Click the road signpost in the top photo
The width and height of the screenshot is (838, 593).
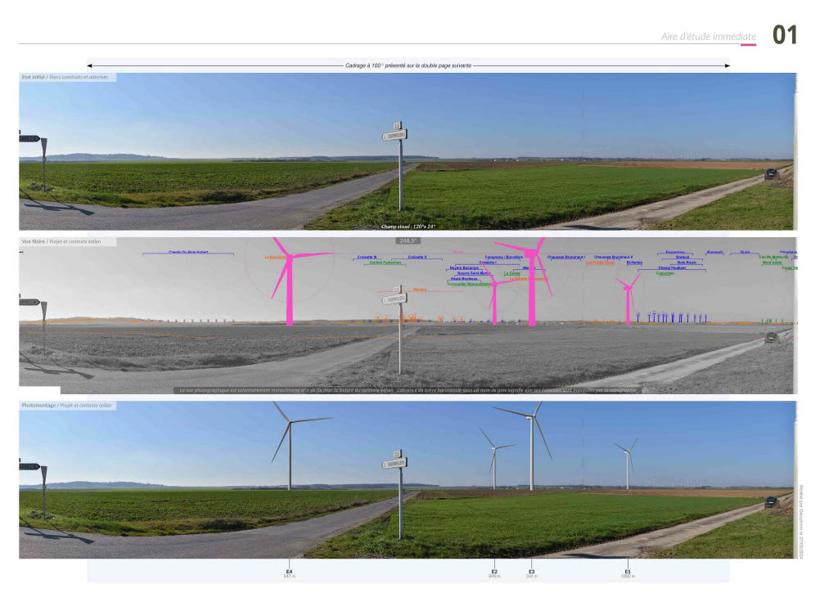399,165
